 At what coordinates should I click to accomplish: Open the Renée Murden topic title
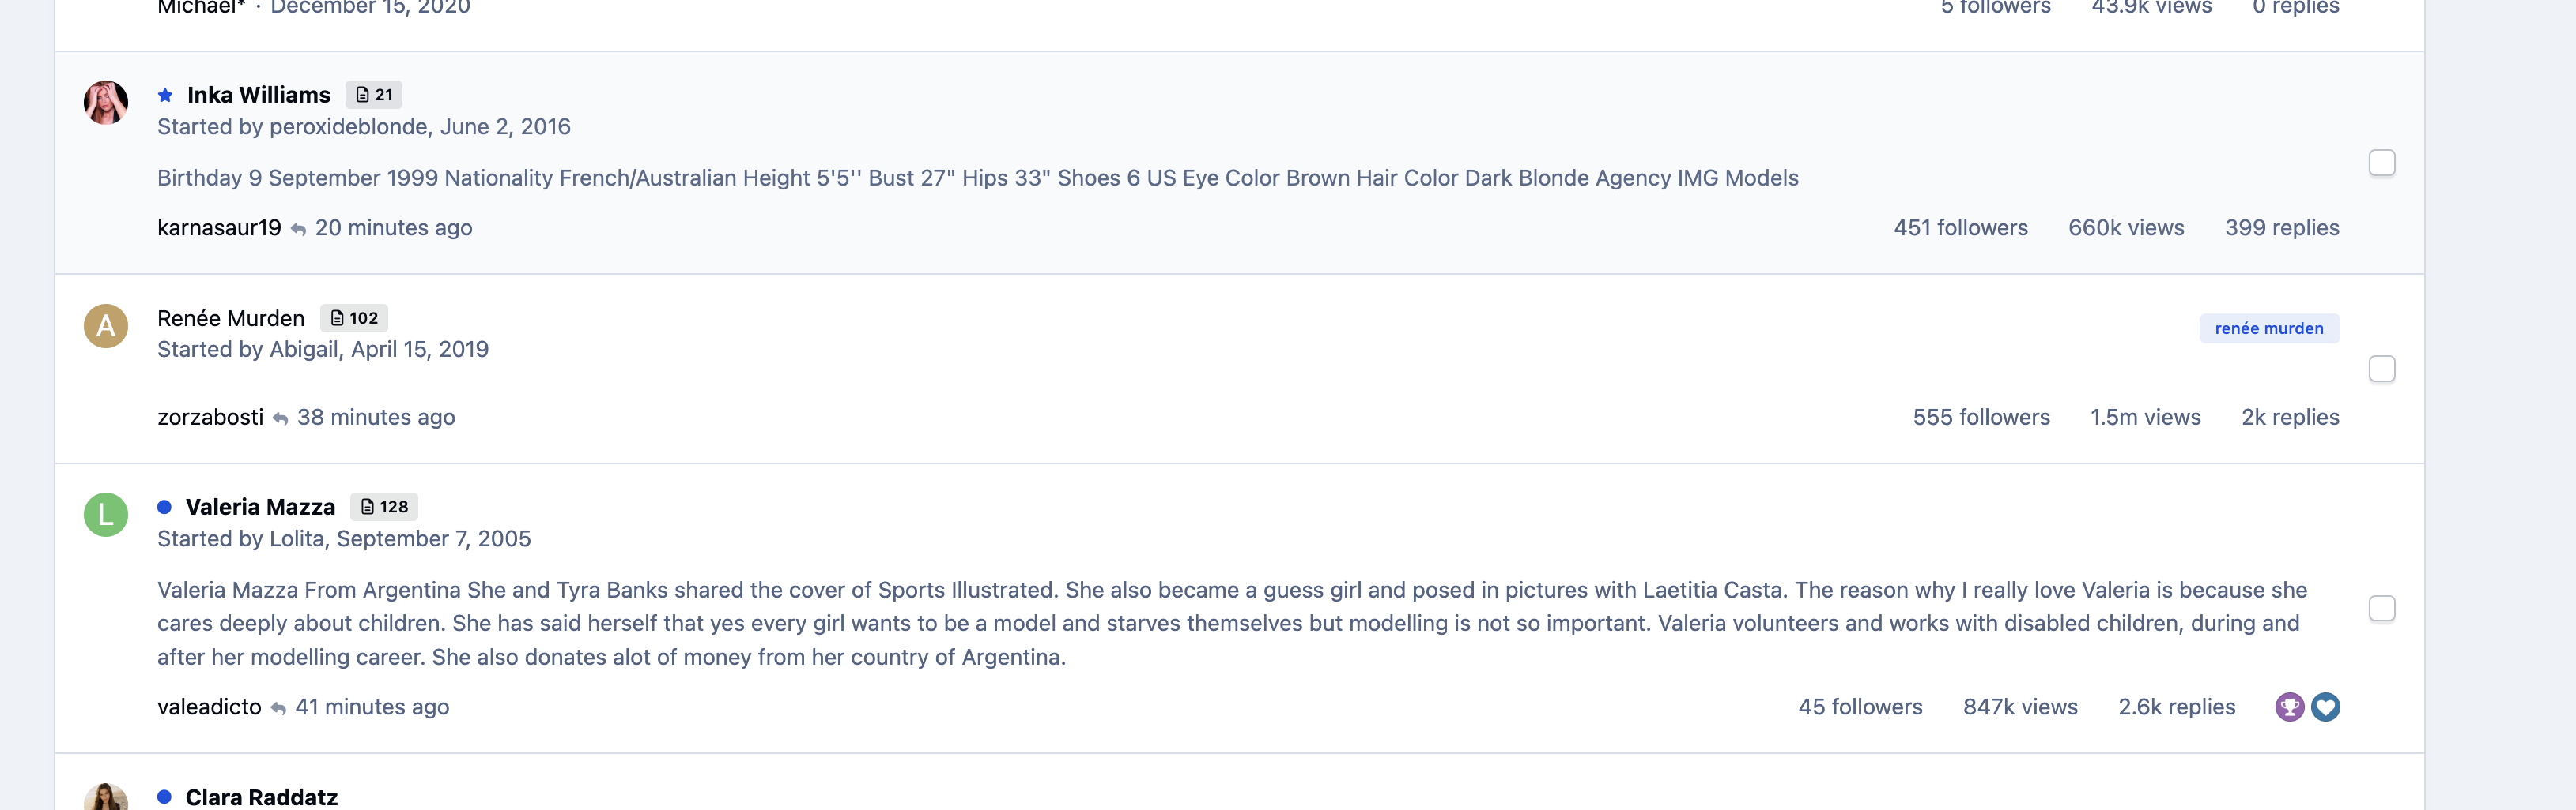230,319
